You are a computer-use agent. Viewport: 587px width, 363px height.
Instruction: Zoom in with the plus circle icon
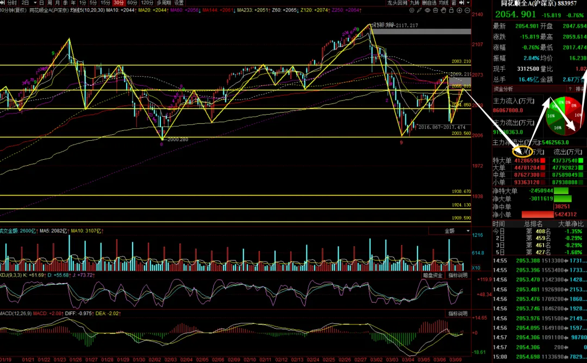pyautogui.click(x=459, y=10)
